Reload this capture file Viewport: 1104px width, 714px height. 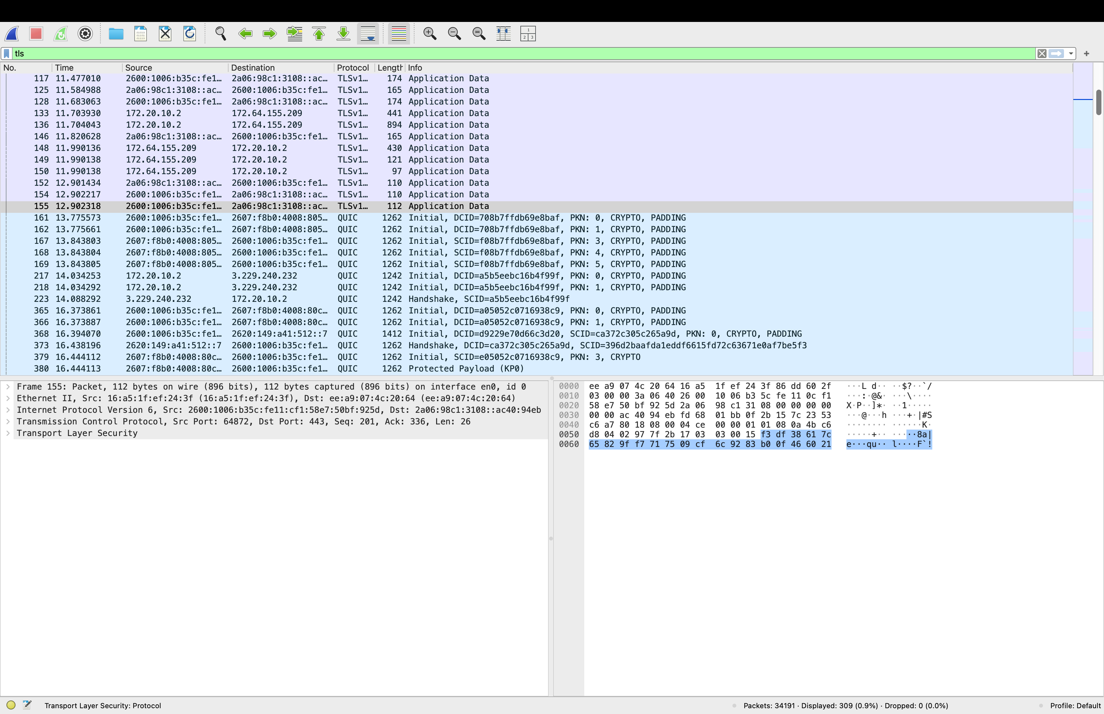[190, 34]
